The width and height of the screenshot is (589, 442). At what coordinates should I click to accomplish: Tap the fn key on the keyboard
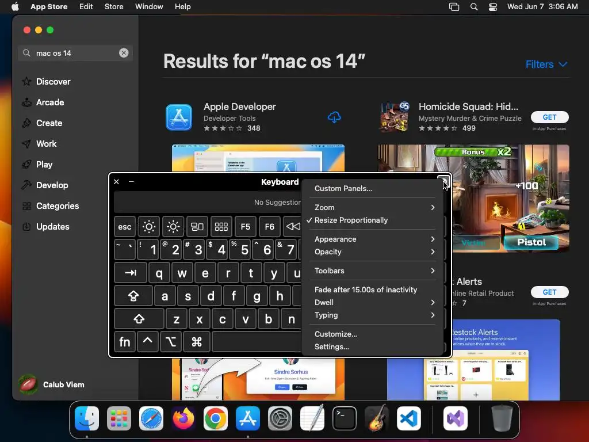tap(124, 342)
